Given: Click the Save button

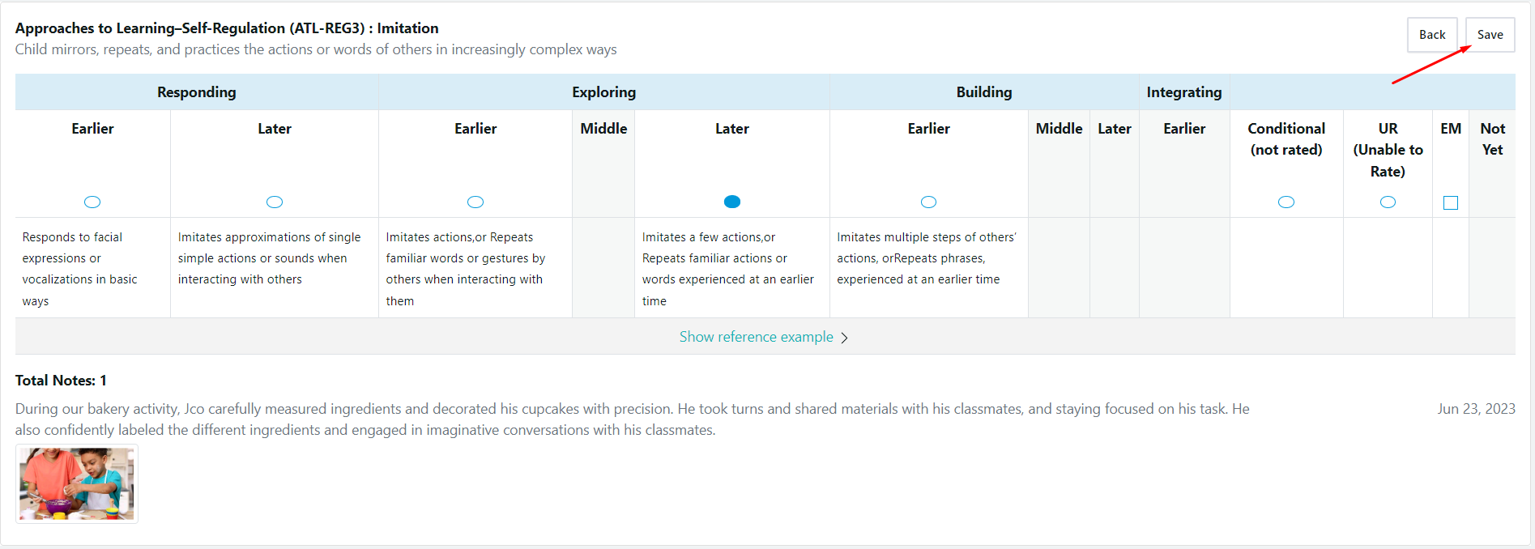Looking at the screenshot, I should click(1490, 35).
